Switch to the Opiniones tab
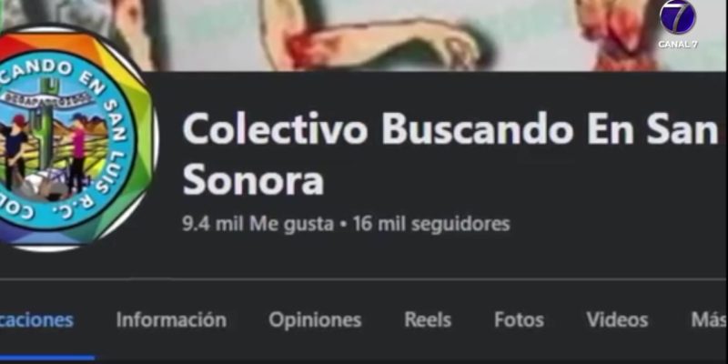The height and width of the screenshot is (364, 728). tap(315, 320)
